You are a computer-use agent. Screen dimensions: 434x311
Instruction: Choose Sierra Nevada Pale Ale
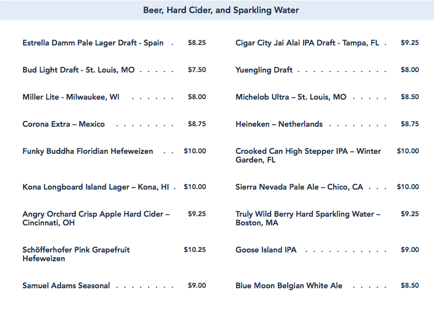coord(299,187)
